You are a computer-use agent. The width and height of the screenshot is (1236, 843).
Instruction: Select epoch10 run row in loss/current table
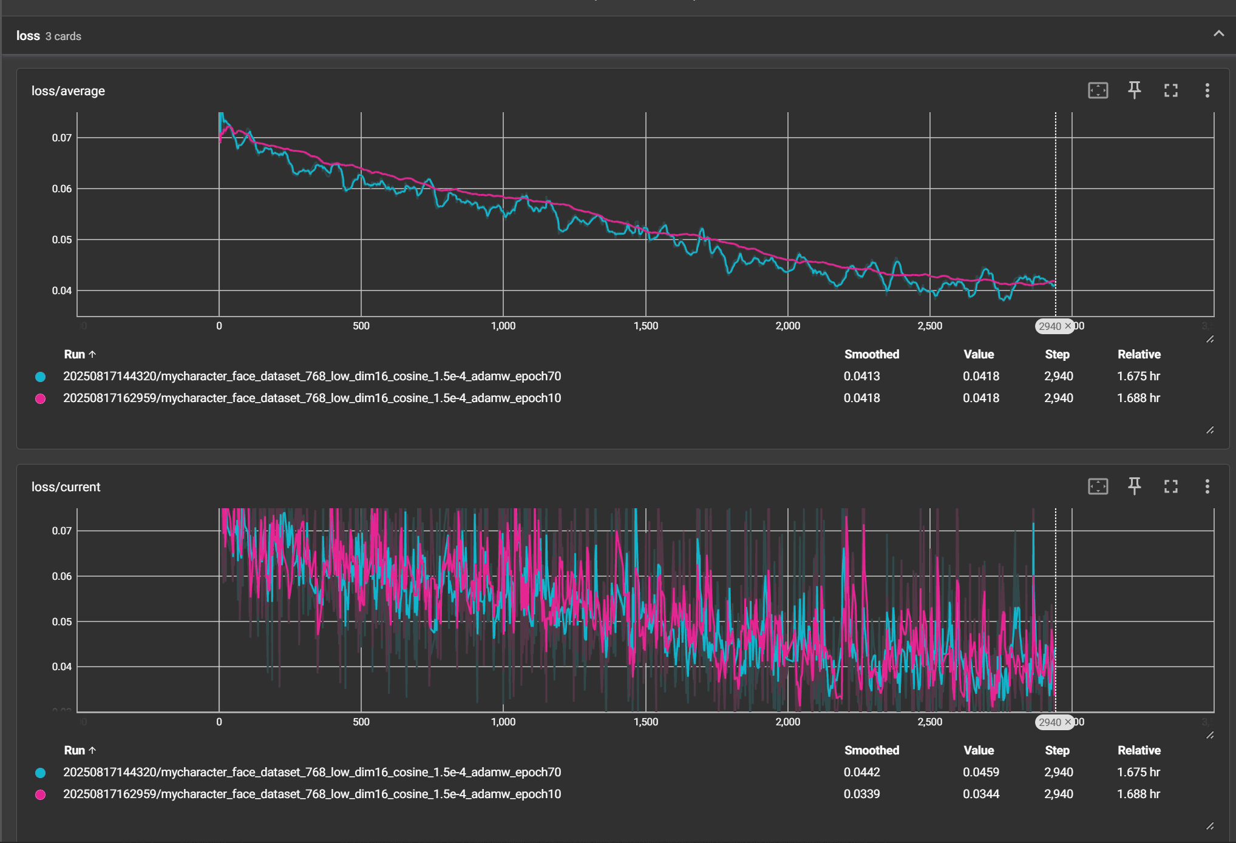[x=312, y=794]
